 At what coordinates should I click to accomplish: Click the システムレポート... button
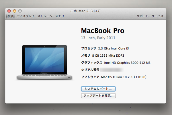pos(98,89)
